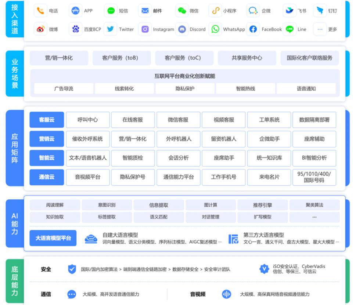Select the WhatsApp icon
The width and height of the screenshot is (356, 305).
click(215, 29)
